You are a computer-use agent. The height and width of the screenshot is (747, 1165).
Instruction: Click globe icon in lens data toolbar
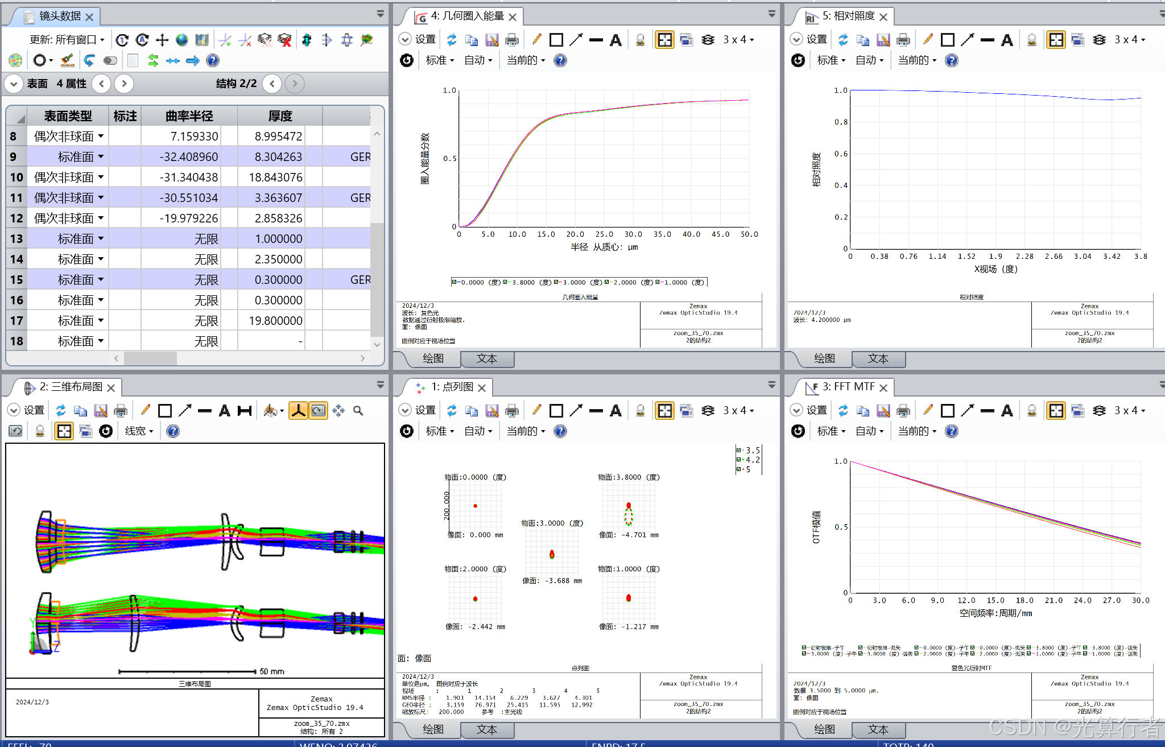click(181, 40)
